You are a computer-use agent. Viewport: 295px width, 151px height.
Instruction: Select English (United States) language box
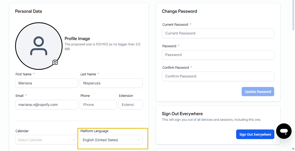click(x=111, y=140)
